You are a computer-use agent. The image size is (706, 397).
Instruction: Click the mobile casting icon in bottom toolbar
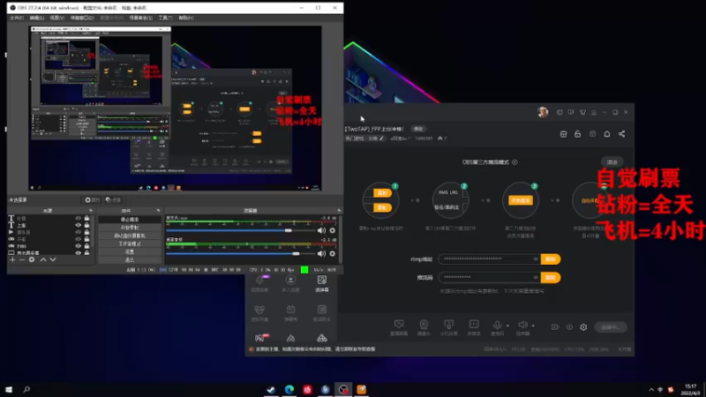point(448,324)
